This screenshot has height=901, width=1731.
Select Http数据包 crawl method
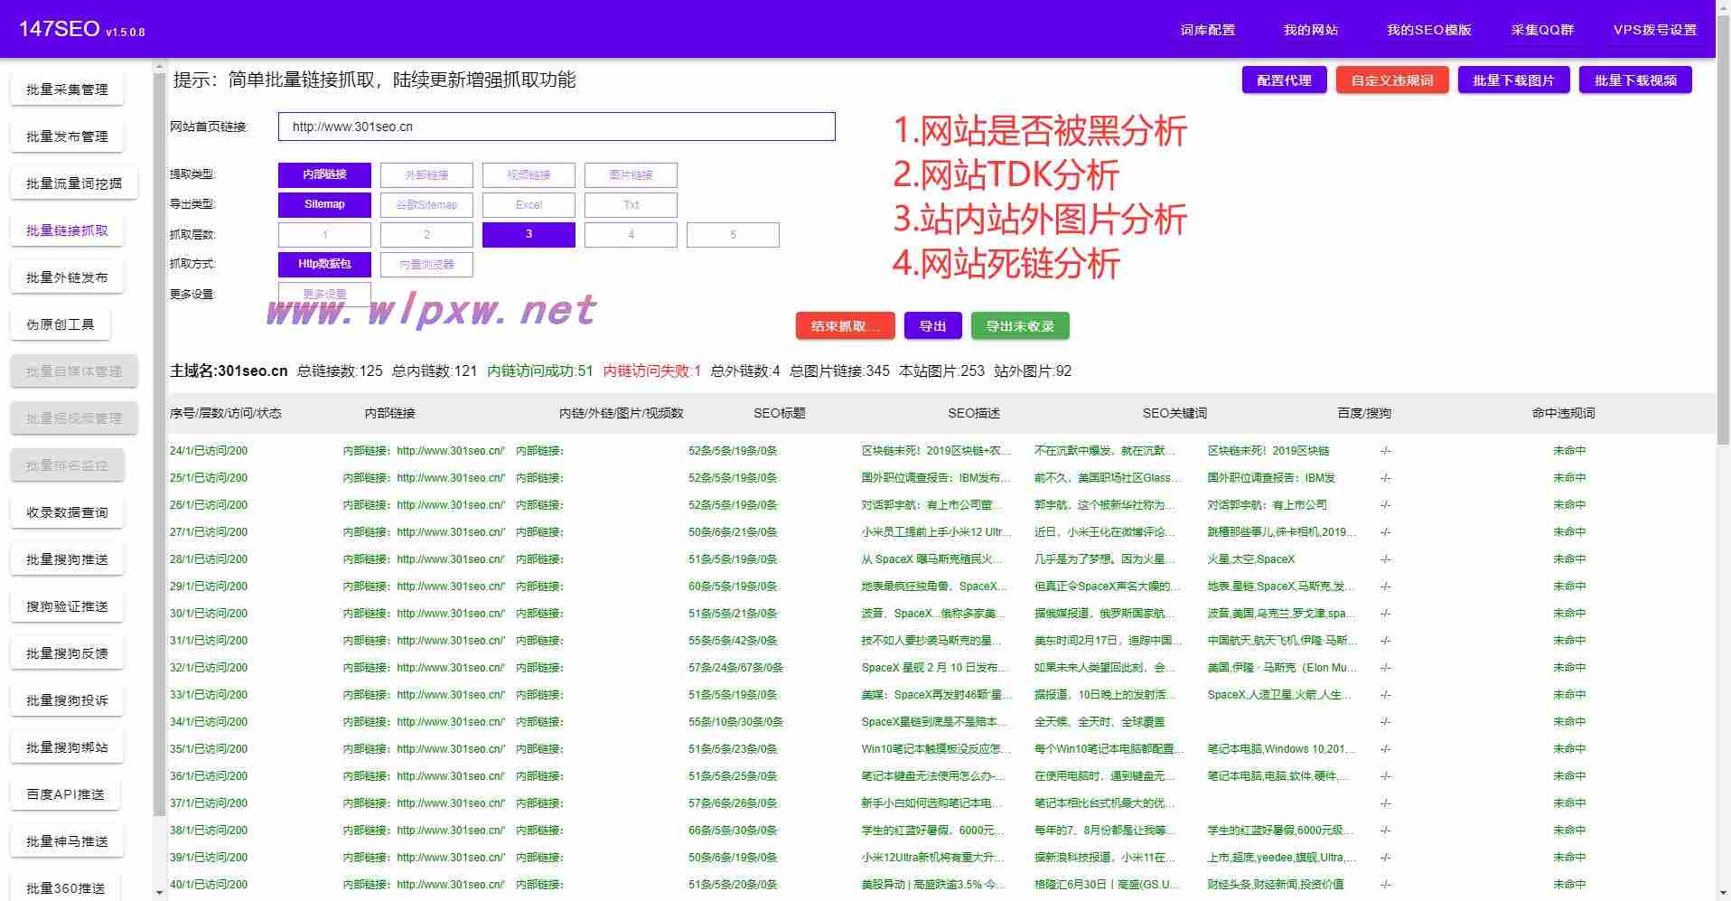click(x=324, y=264)
